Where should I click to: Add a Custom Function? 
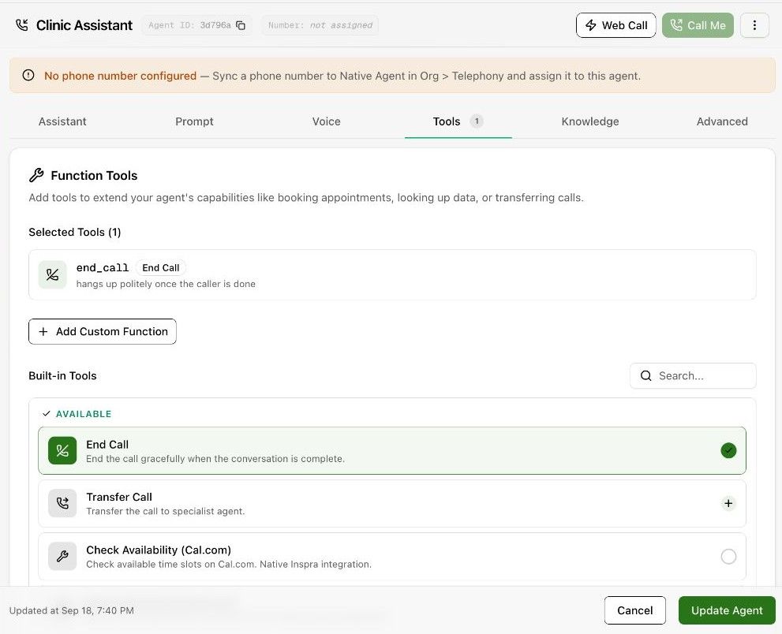[103, 331]
